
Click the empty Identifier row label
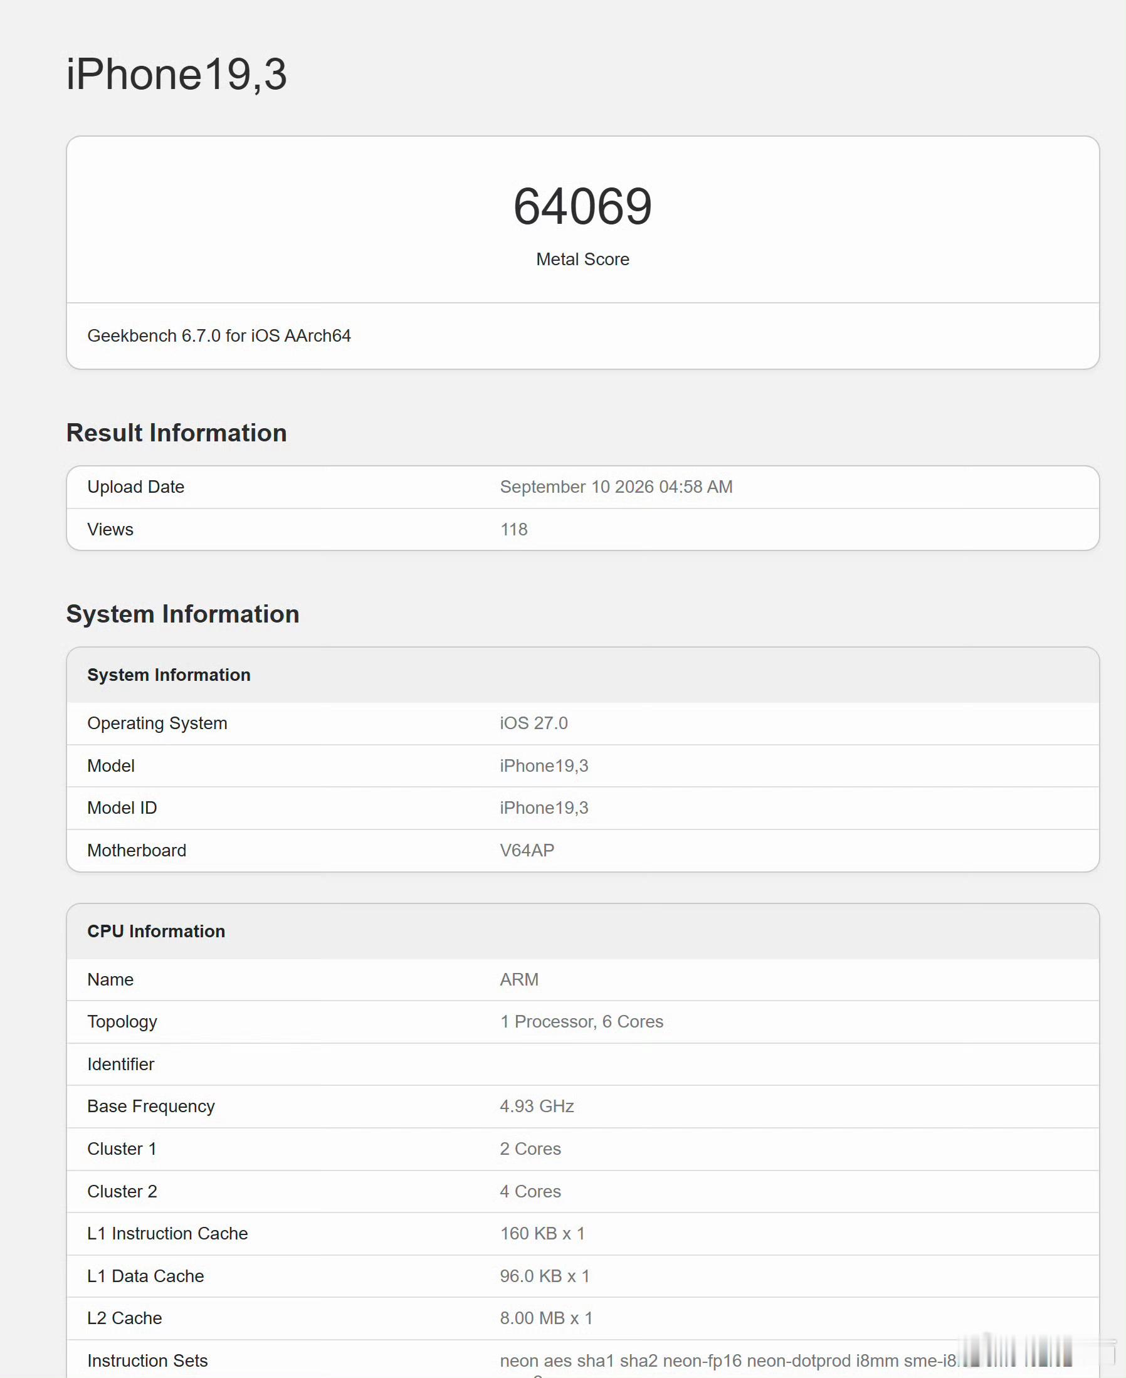(120, 1064)
